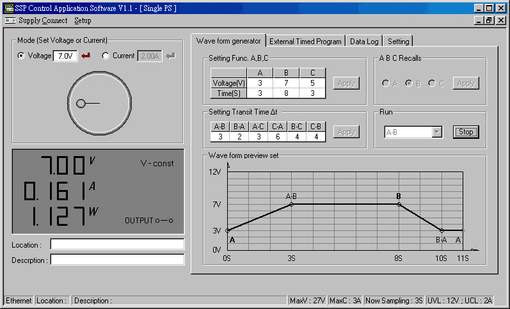
Task: Click the Voltage value input box
Action: point(65,56)
